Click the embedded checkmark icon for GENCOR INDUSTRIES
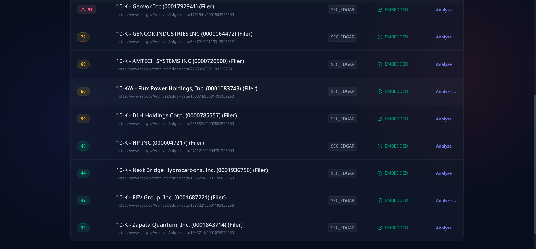 (x=380, y=37)
